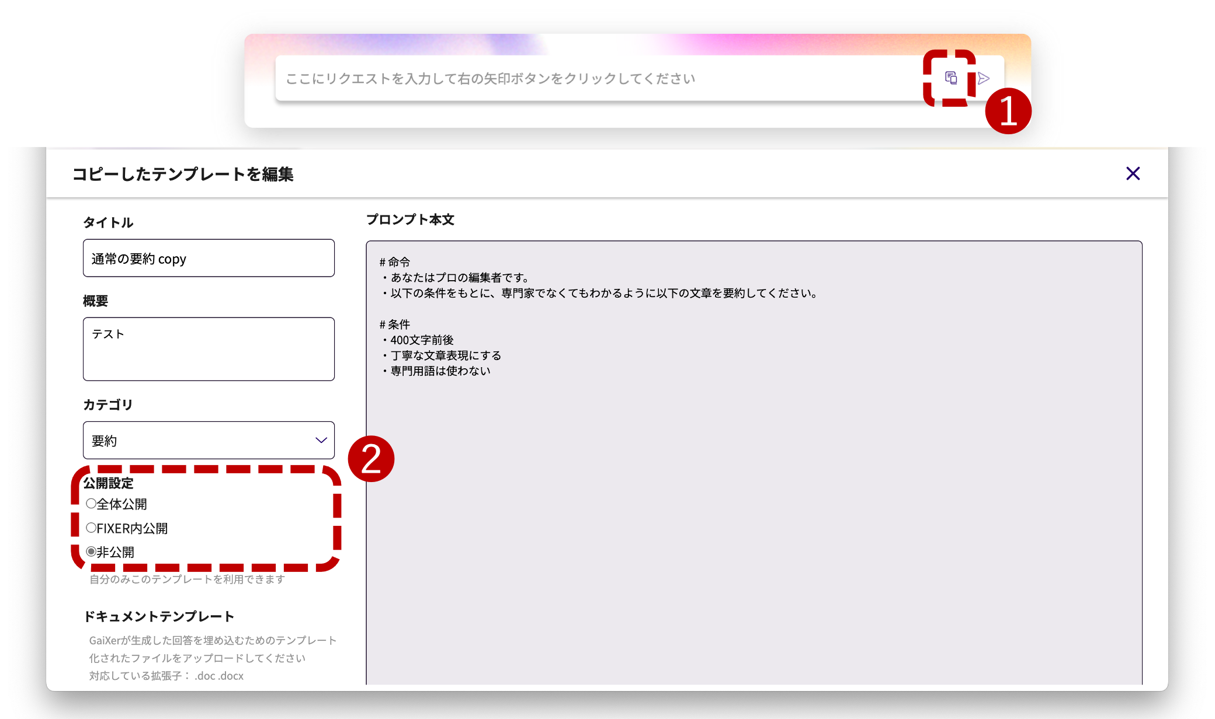
Task: Close the template edit dialog with X
Action: (x=1133, y=173)
